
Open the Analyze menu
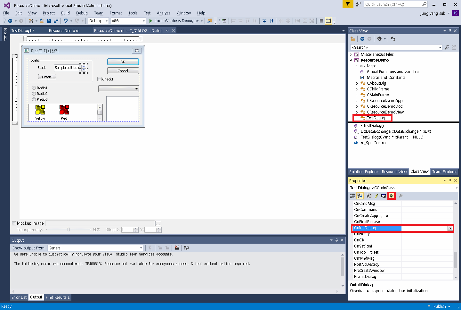point(164,13)
